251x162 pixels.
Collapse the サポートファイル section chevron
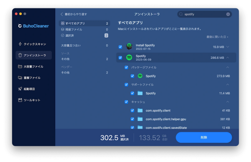[x=228, y=84]
